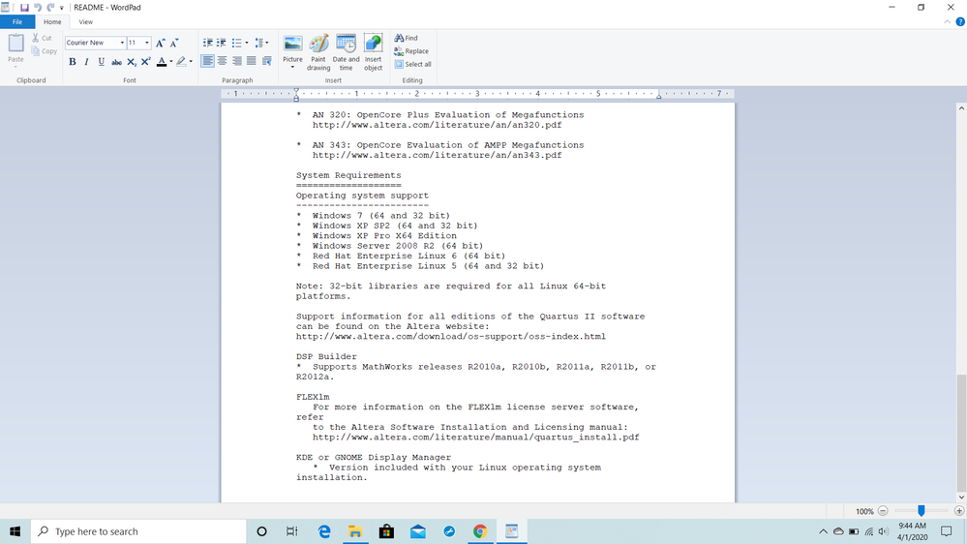Toggle Italic formatting
The width and height of the screenshot is (967, 544).
86,62
